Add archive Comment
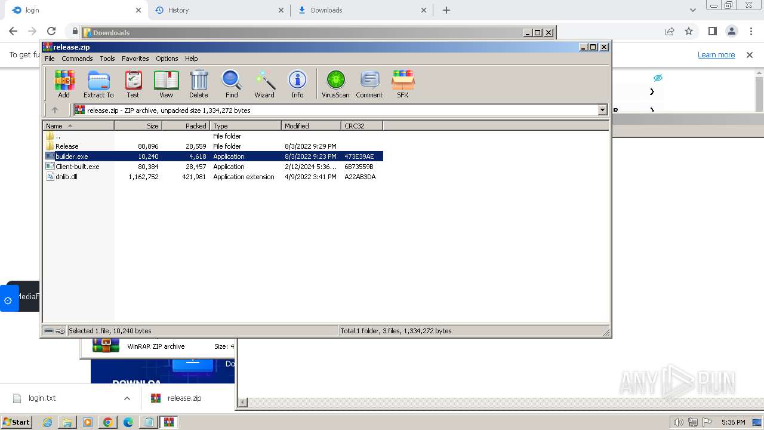The height and width of the screenshot is (430, 764). 369,84
